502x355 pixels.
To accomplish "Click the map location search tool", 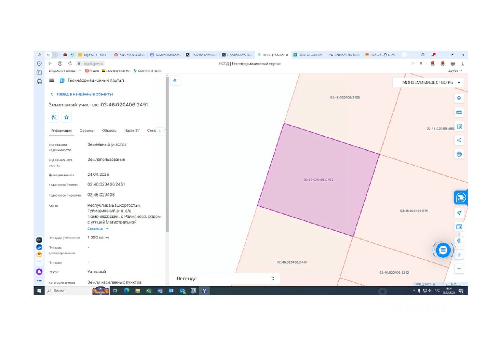I will pyautogui.click(x=459, y=241).
